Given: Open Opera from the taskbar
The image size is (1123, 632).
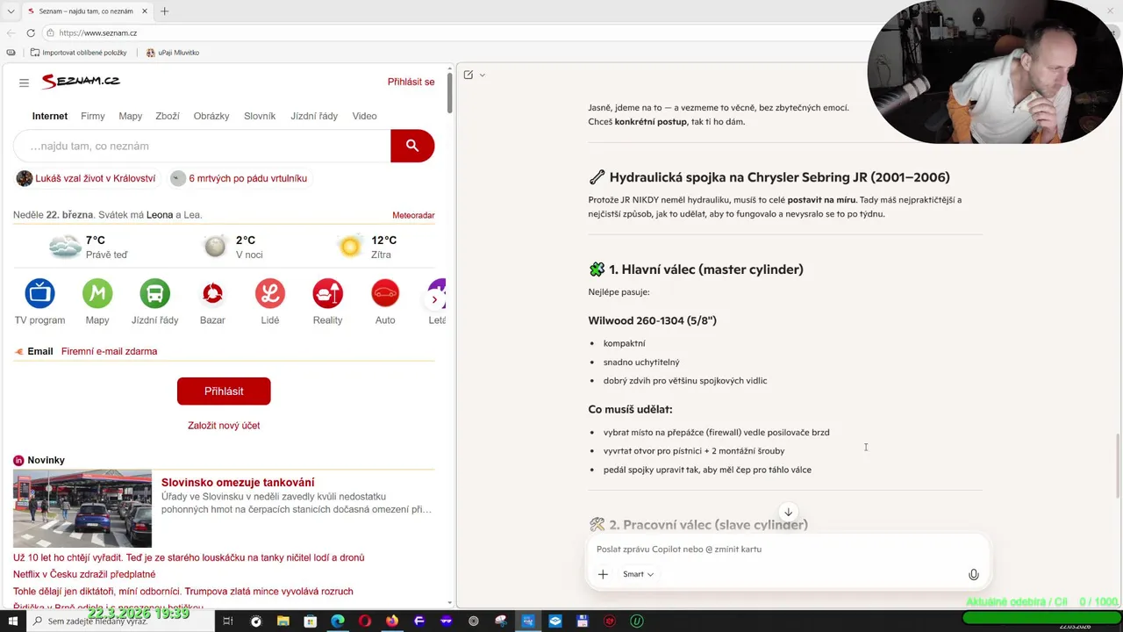Looking at the screenshot, I should click(365, 621).
